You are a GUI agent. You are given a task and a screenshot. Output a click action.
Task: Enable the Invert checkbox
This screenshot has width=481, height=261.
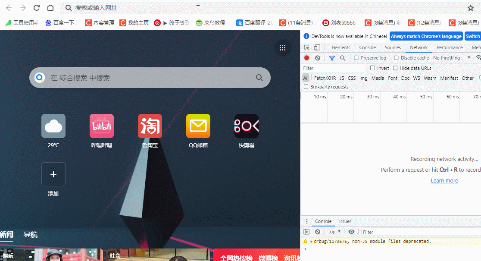(372, 68)
